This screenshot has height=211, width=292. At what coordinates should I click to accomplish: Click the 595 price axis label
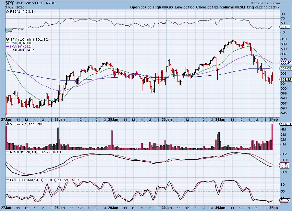284,113
